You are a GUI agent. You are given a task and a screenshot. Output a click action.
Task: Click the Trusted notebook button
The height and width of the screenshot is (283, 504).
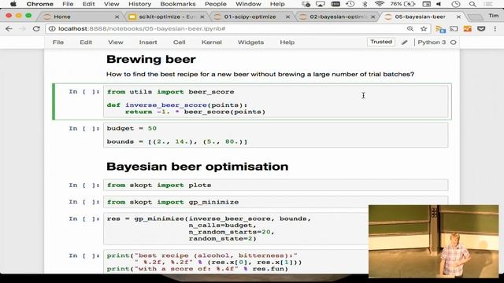381,42
